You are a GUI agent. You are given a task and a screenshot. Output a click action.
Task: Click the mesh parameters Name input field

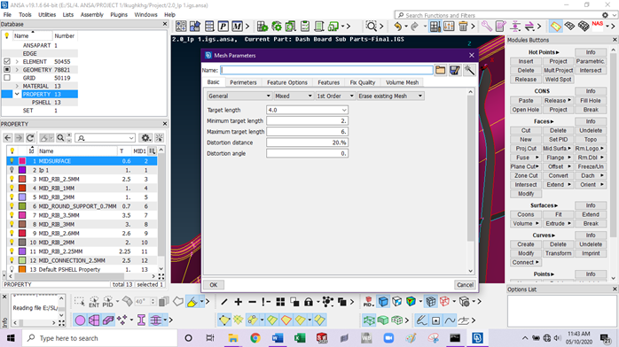coord(326,70)
